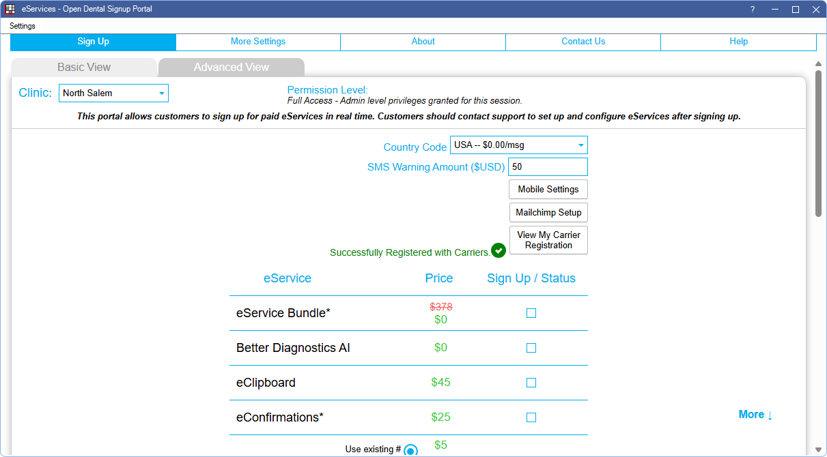Viewport: 827px width, 457px height.
Task: Open Mailchimp Setup
Action: coord(548,213)
